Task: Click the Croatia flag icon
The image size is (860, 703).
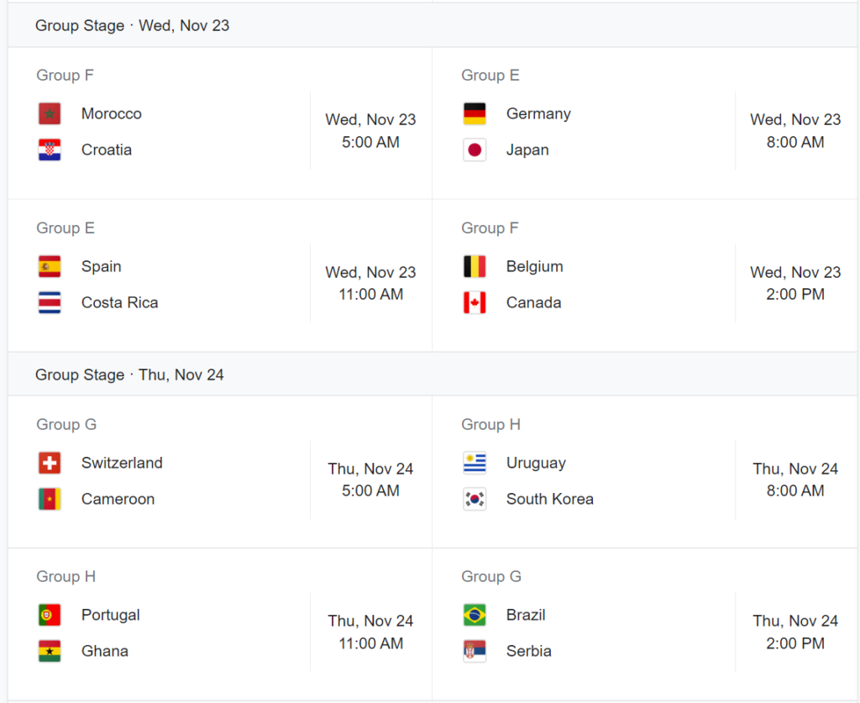Action: (x=50, y=150)
